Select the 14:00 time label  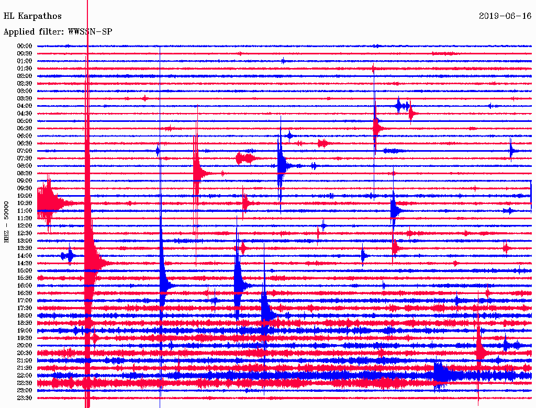25,256
